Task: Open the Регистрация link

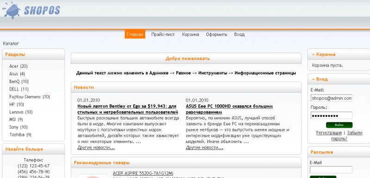Action: click(x=329, y=133)
